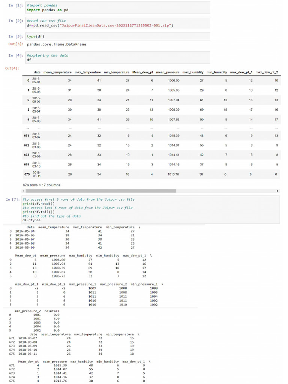Click the In [7] code cell
This screenshot has width=288, height=384.
(x=150, y=210)
